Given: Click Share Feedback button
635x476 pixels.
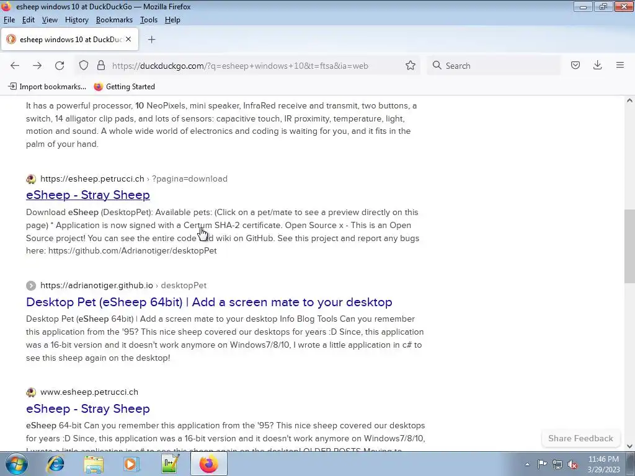Looking at the screenshot, I should click(x=580, y=438).
